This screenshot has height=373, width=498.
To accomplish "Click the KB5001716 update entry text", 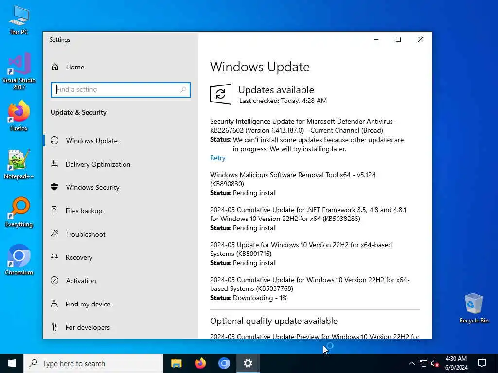I will tap(301, 249).
